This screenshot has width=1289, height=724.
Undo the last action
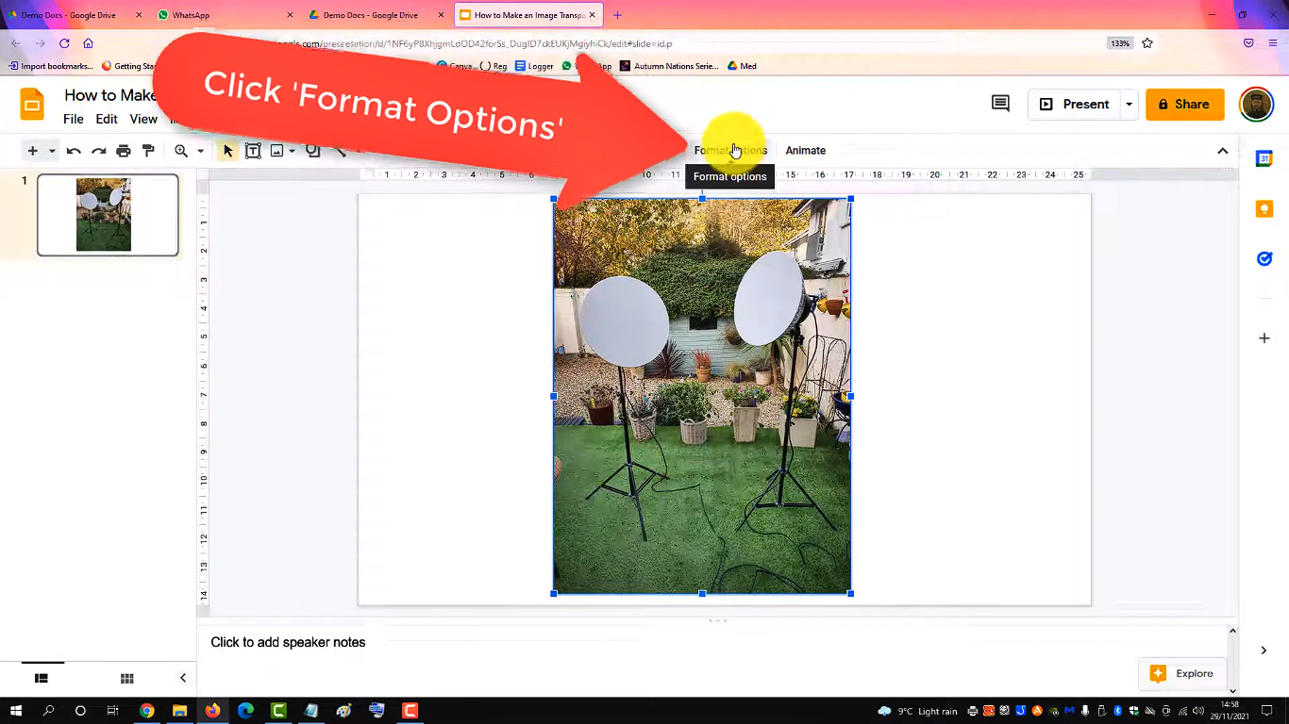pyautogui.click(x=74, y=151)
